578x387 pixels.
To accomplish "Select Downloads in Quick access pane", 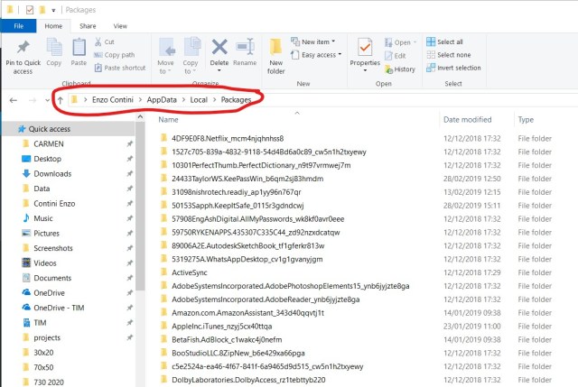I will tap(52, 173).
